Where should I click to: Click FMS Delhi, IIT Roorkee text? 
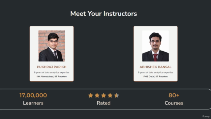tap(155, 76)
